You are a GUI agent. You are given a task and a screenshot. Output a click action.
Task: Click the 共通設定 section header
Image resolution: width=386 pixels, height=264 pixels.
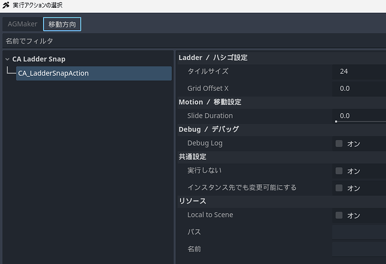coord(281,157)
